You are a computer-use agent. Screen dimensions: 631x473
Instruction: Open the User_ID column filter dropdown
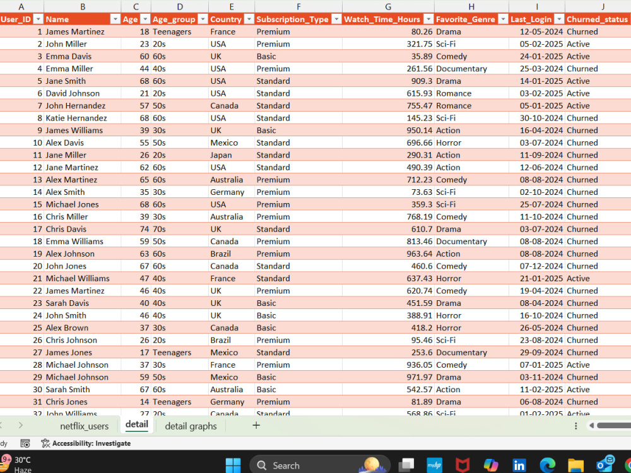(x=38, y=20)
